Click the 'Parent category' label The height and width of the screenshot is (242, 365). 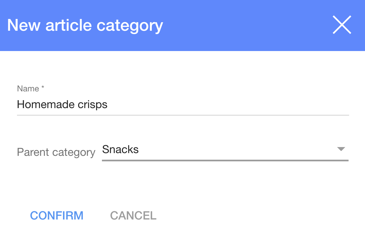coord(56,152)
